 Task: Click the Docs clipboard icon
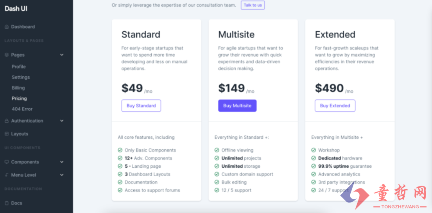7,203
